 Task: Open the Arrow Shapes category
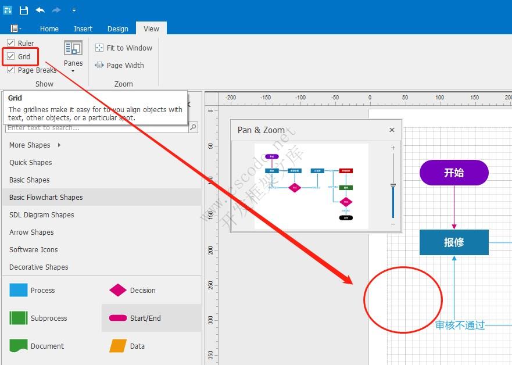tap(31, 232)
